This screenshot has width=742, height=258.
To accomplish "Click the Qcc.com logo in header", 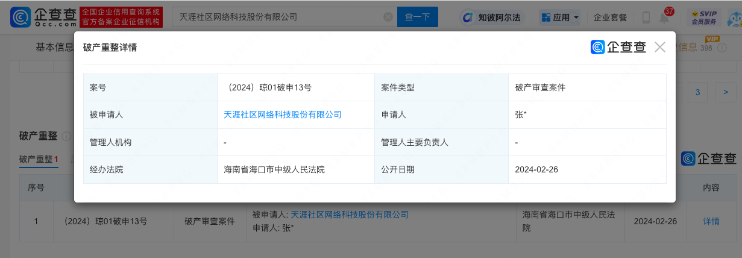I will point(43,17).
